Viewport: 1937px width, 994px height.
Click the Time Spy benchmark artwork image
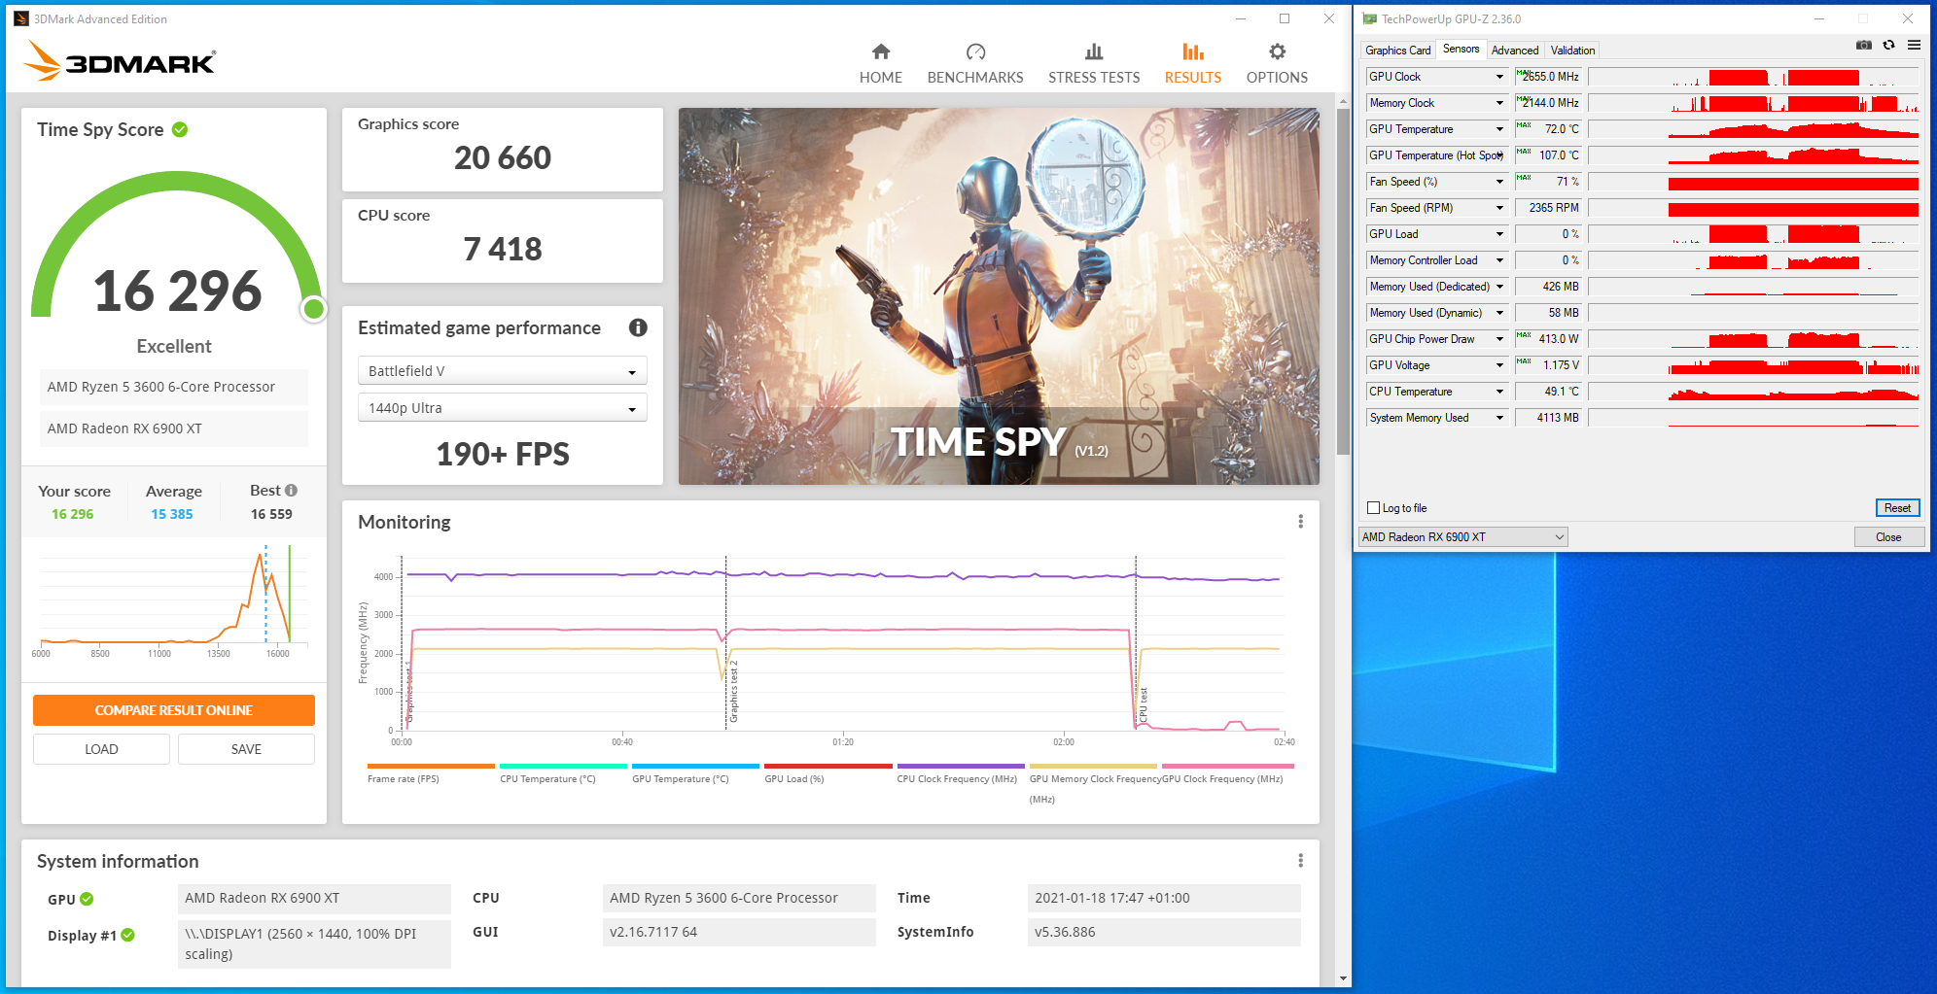tap(999, 296)
